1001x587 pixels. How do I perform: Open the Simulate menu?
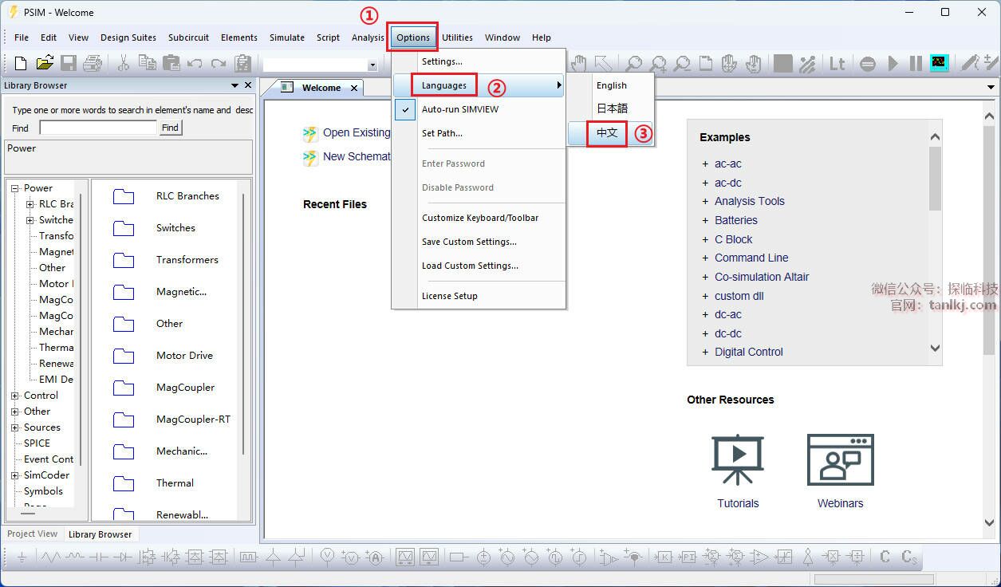(x=287, y=37)
